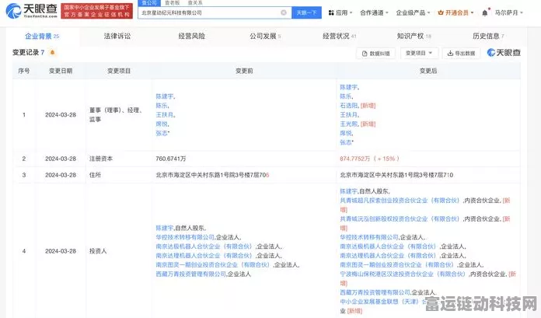Select the 查公司 search tab
541x318 pixels.
(149, 3)
